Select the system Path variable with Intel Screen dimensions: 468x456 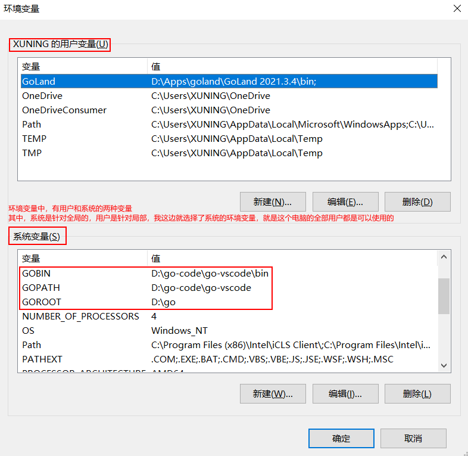click(229, 345)
